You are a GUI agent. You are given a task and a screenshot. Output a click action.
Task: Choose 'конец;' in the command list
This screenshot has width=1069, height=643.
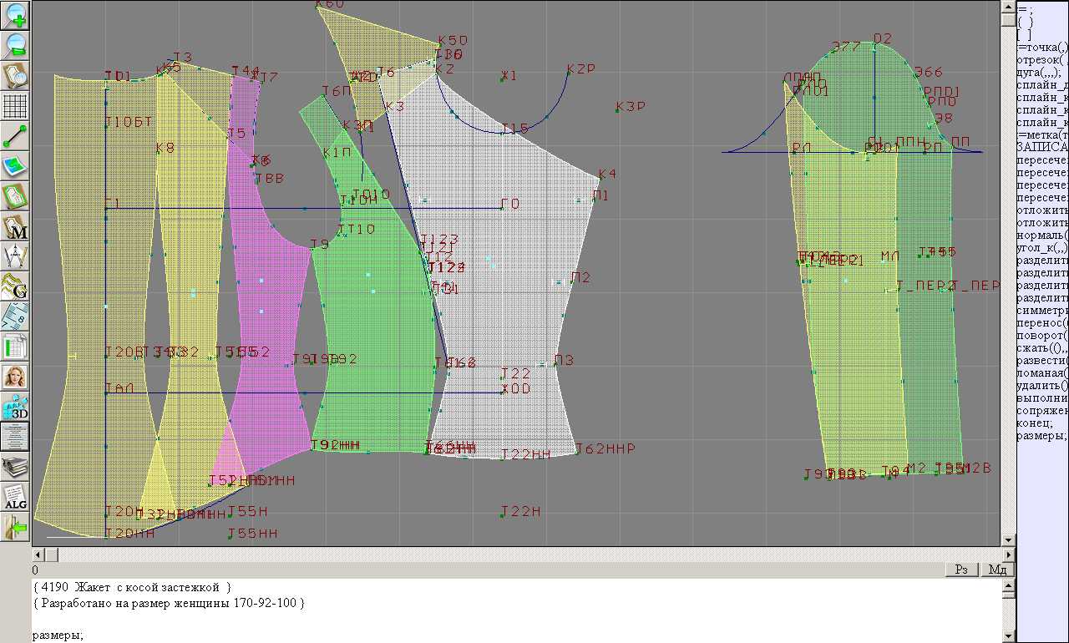tap(1034, 423)
